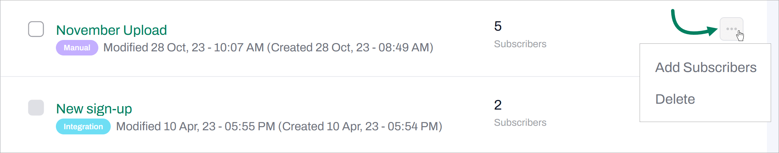Click the Modified 10 Apr 05:55 PM text

[x=195, y=126]
